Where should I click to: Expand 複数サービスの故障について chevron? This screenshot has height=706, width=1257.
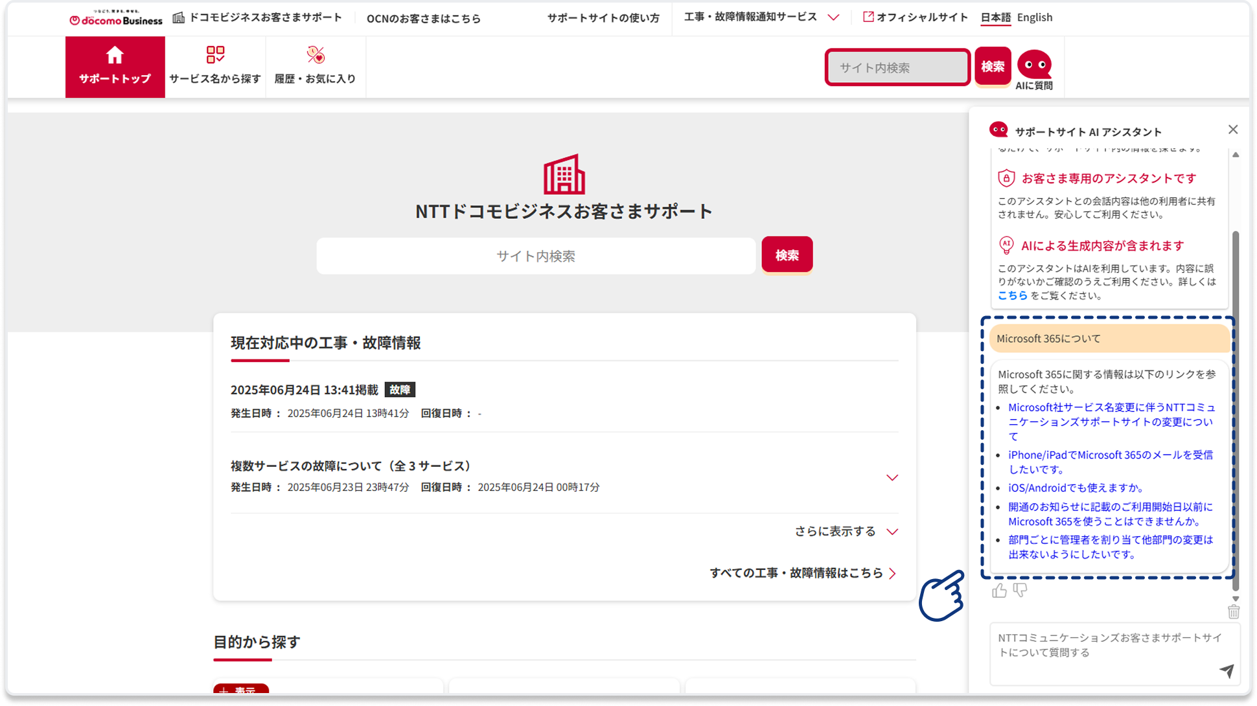pos(892,477)
